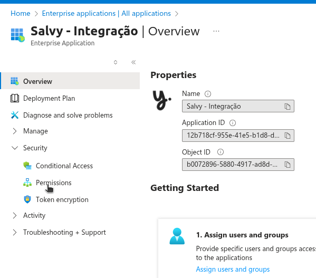Click the wrench tools icon for Diagnose
316x278 pixels.
(x=15, y=115)
